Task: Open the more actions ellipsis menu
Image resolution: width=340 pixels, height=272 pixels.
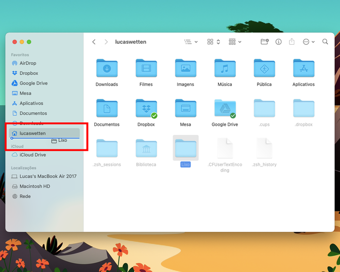Action: point(309,42)
